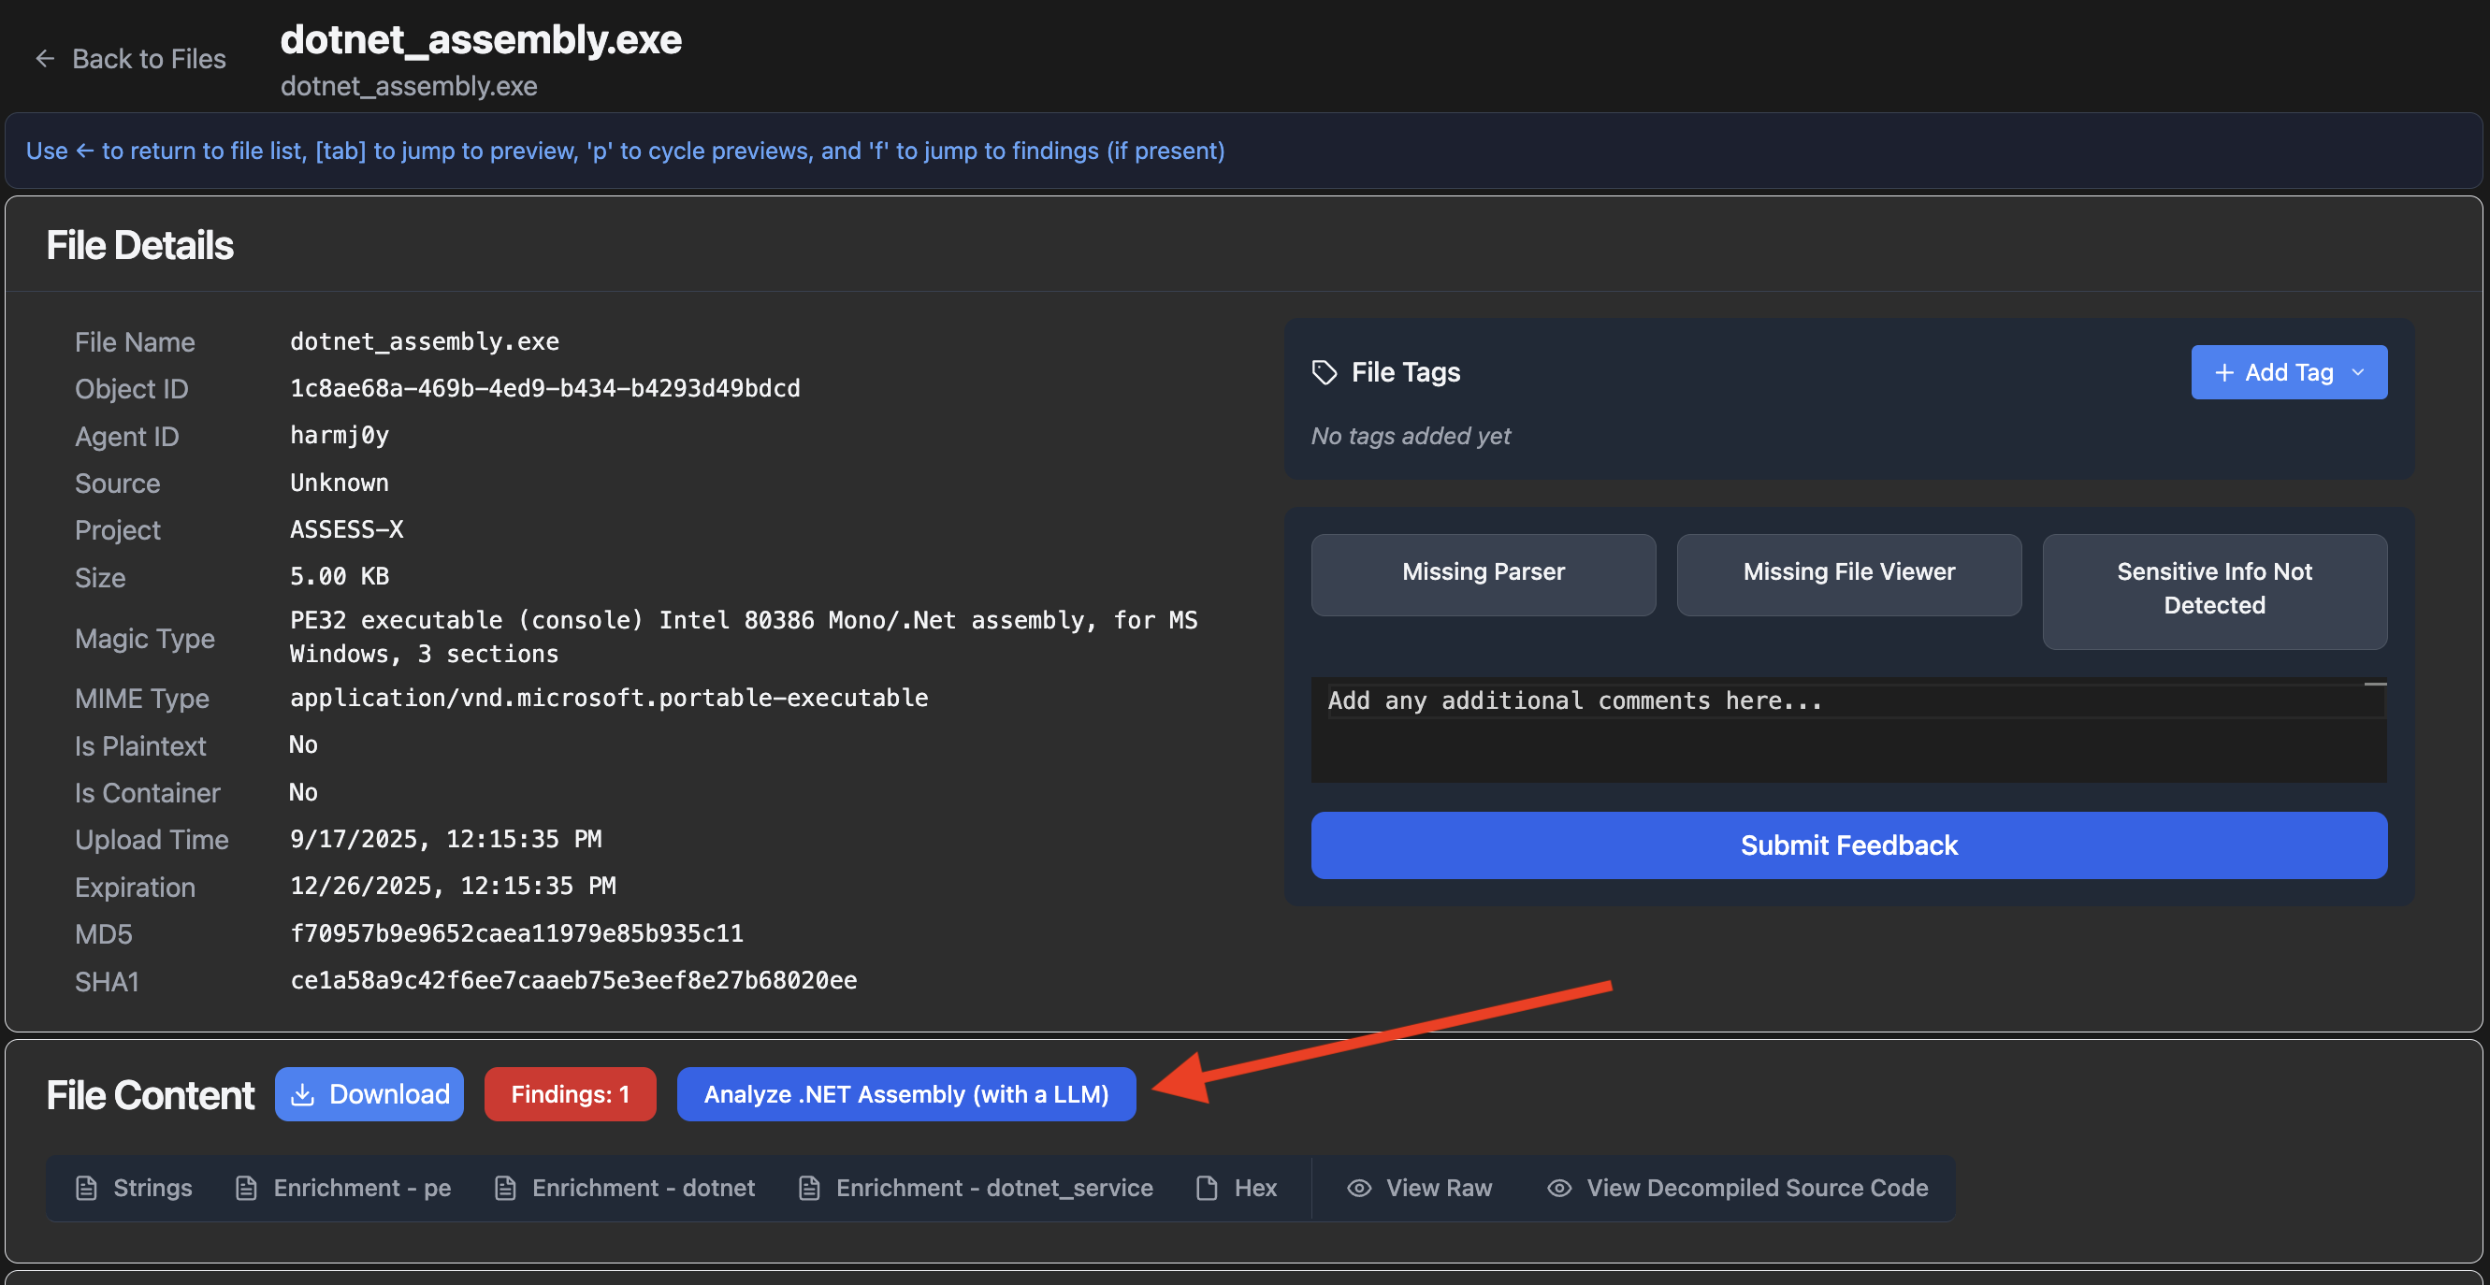Click the View Decompiled Source Code eye icon
The height and width of the screenshot is (1285, 2490).
pos(1559,1188)
